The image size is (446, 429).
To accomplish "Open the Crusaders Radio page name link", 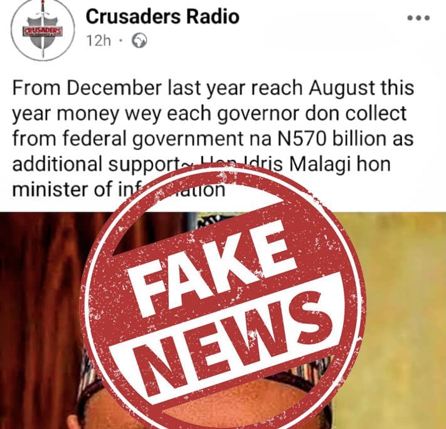I will (162, 16).
